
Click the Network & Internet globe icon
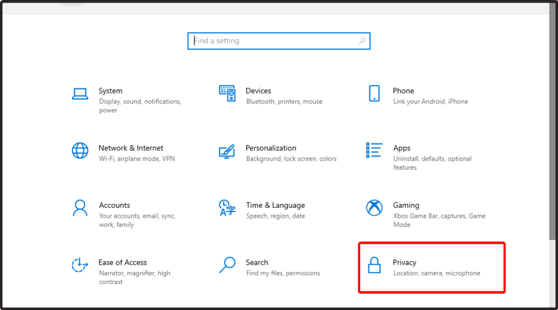(x=80, y=151)
